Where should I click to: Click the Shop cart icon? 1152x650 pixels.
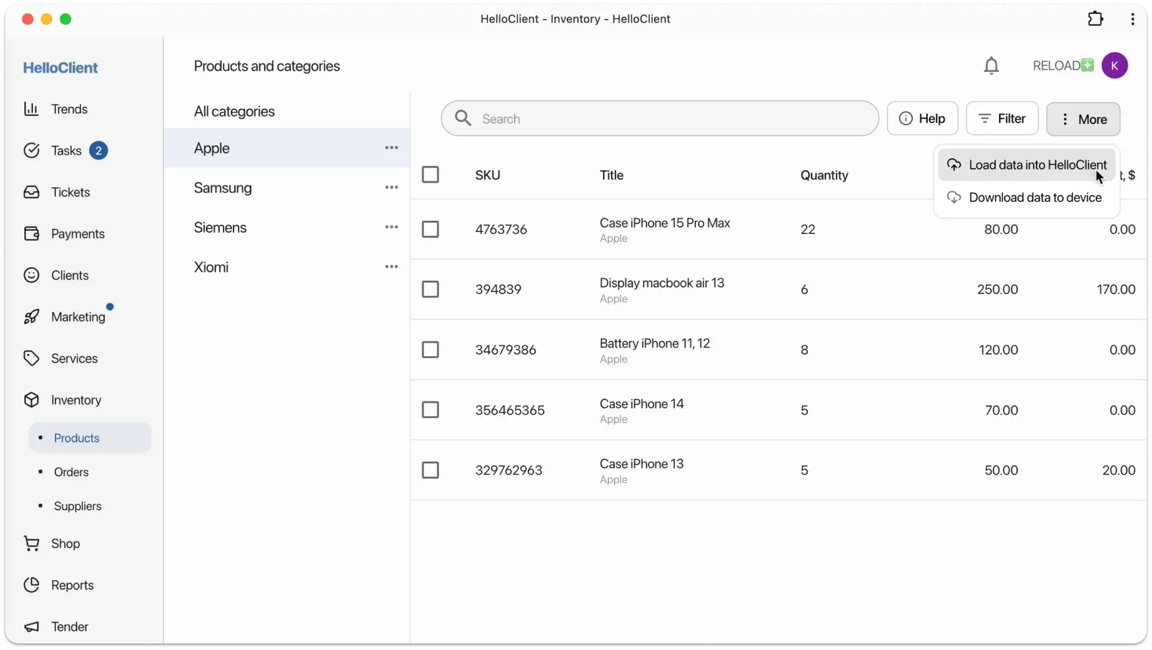point(30,543)
